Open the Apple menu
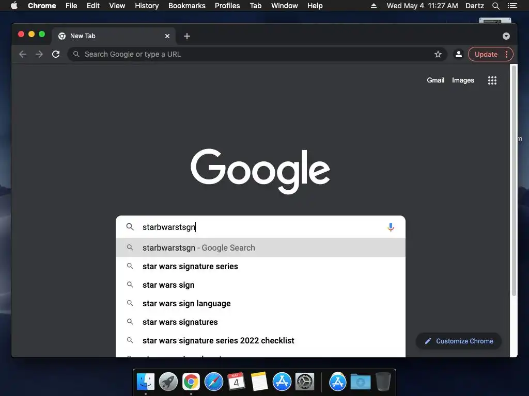This screenshot has height=396, width=529. 14,6
